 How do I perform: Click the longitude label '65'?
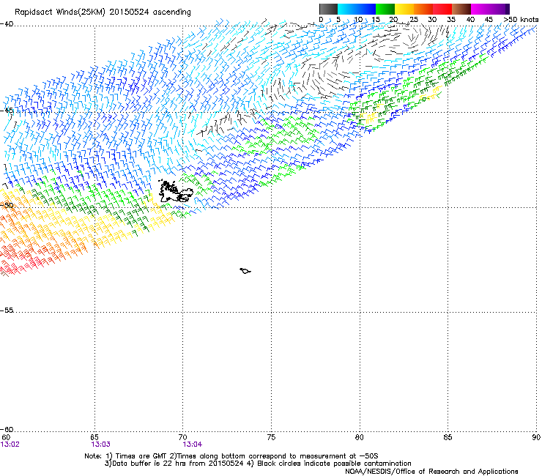(94, 437)
